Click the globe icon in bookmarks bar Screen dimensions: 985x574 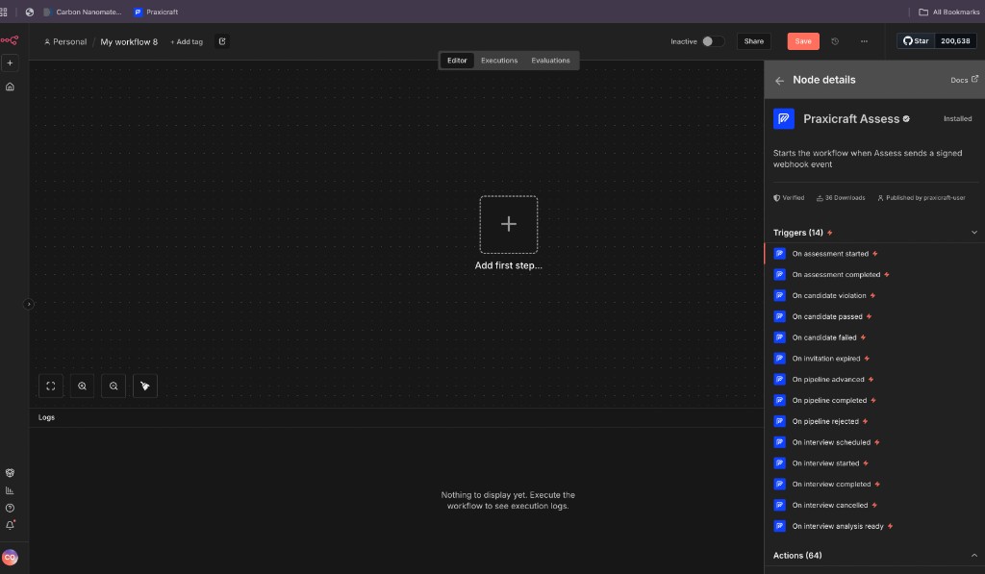(30, 12)
